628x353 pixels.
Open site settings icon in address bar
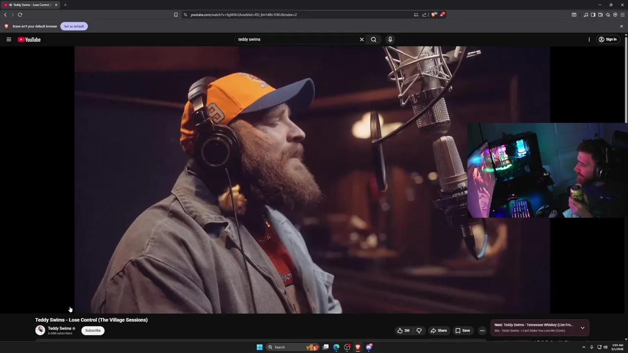pos(185,15)
